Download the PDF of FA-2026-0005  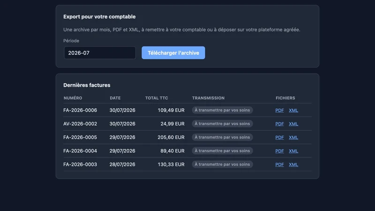[x=279, y=137]
